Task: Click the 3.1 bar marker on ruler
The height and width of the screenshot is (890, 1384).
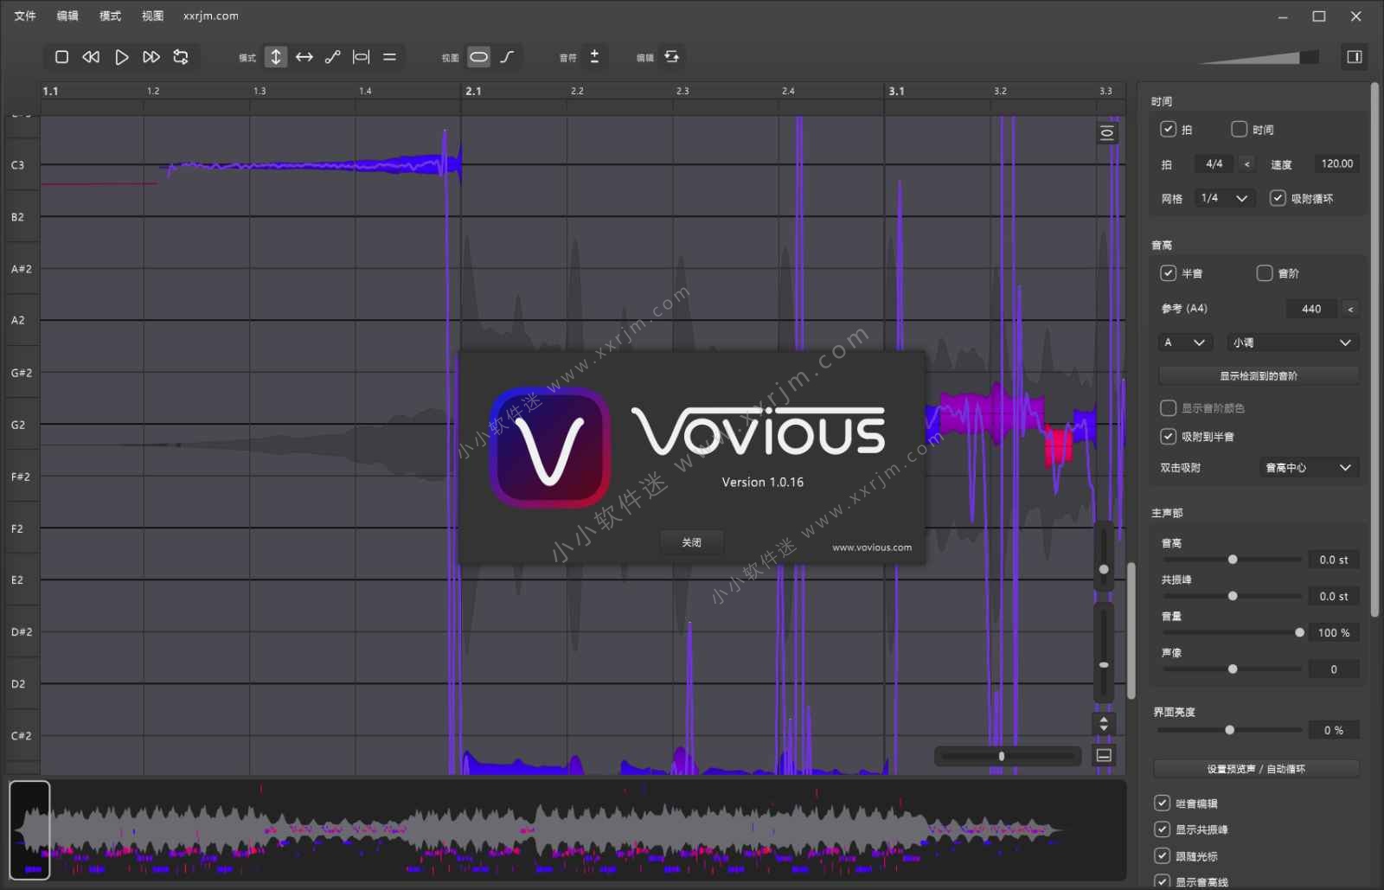Action: [x=896, y=91]
